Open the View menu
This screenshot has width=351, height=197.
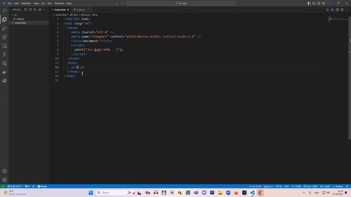pyautogui.click(x=36, y=3)
